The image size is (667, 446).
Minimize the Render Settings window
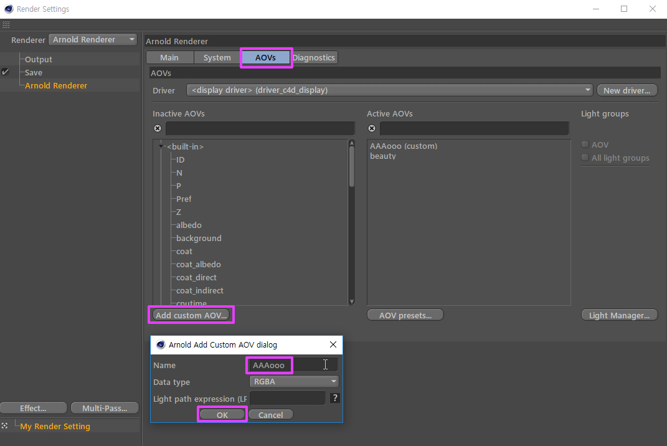tap(596, 9)
